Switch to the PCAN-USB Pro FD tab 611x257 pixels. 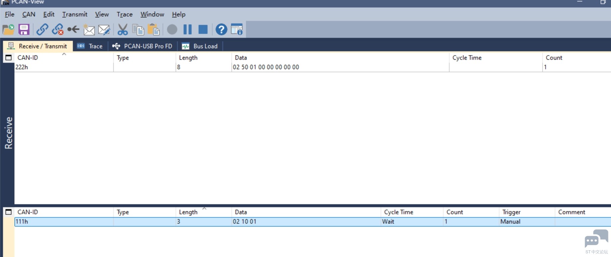pos(142,46)
